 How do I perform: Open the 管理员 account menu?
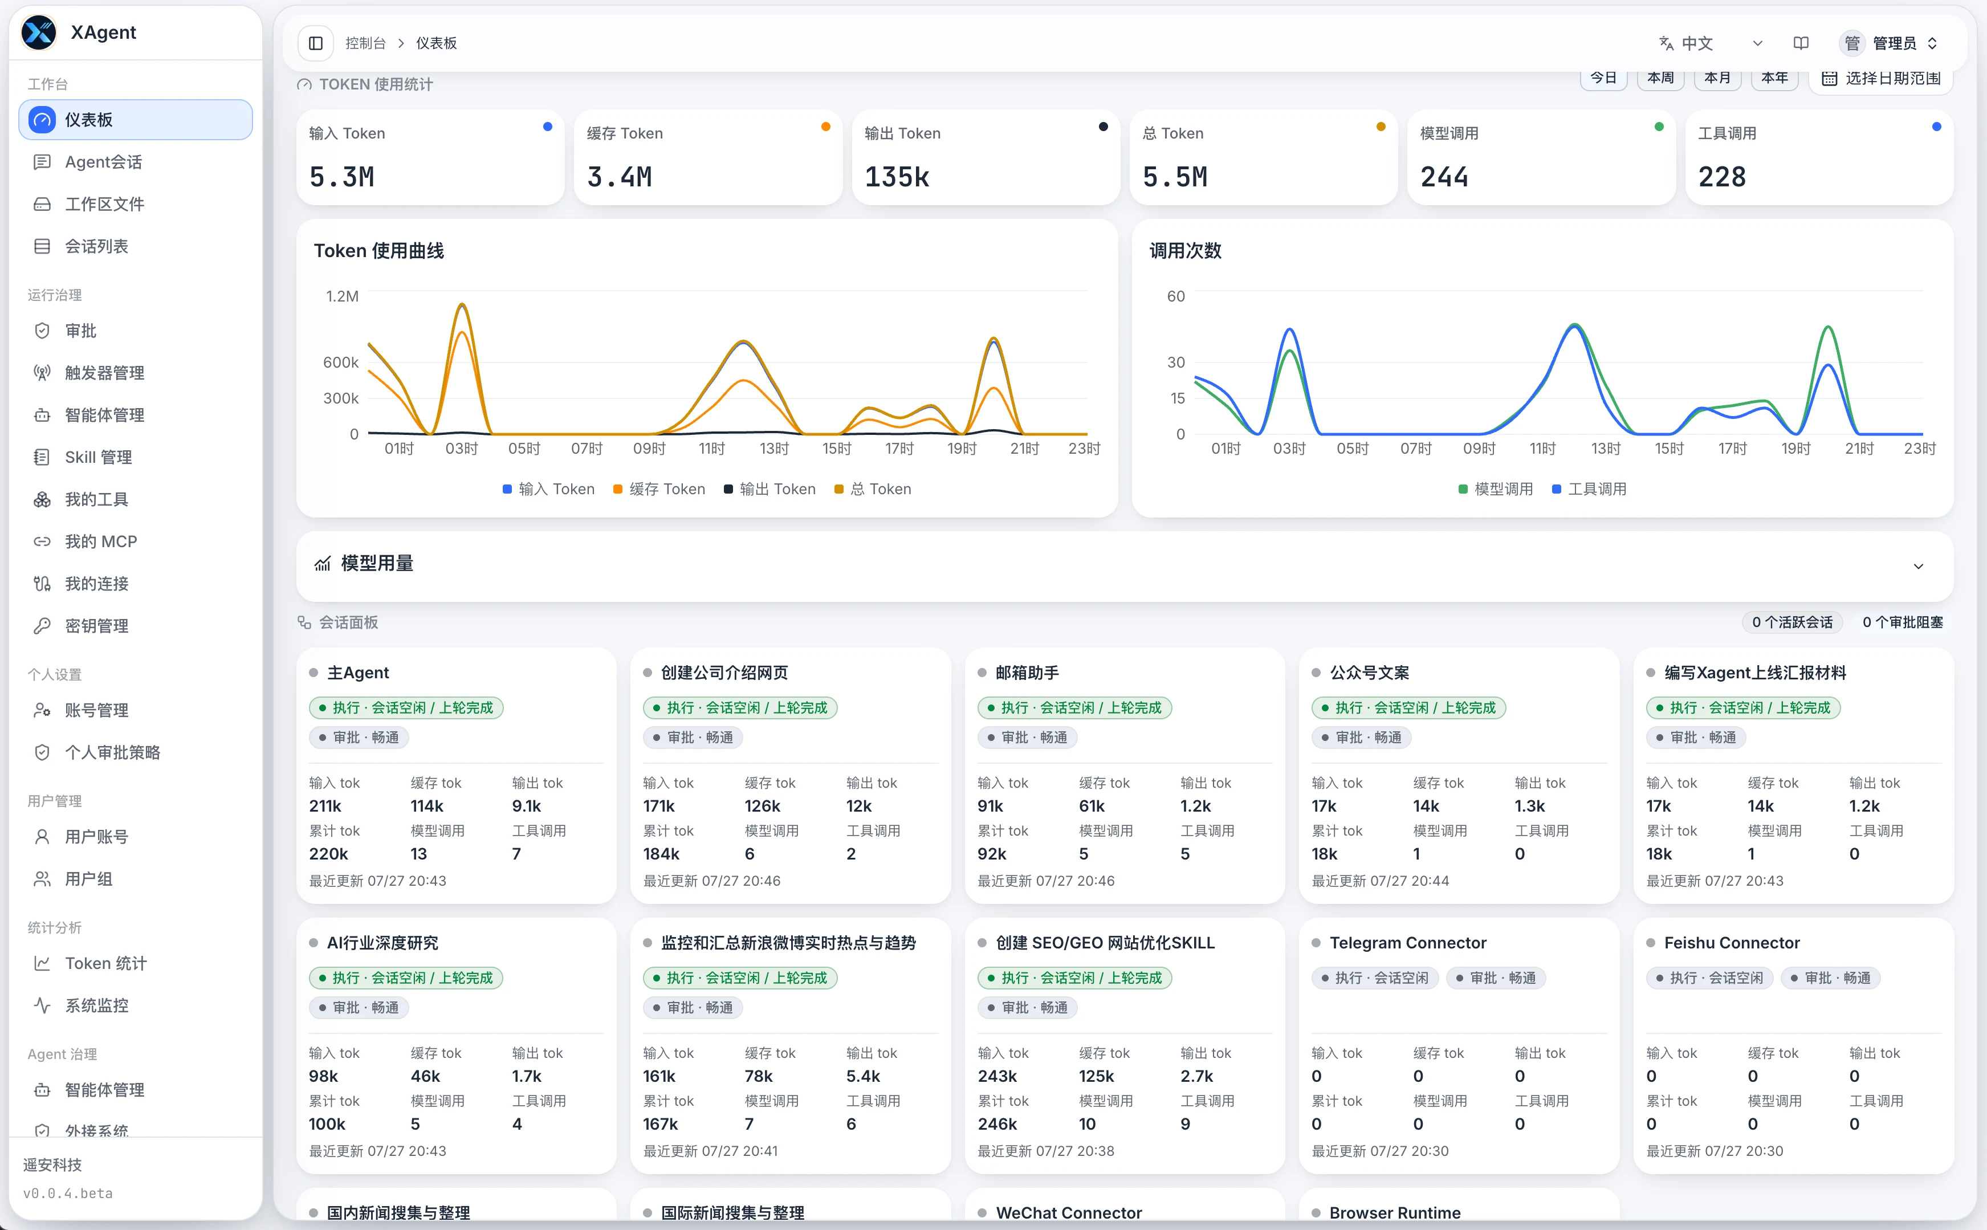tap(1890, 43)
